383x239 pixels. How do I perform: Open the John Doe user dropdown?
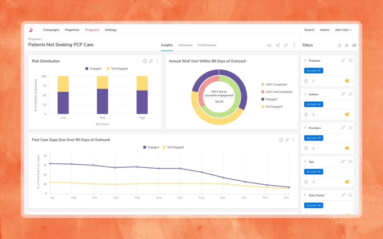[343, 30]
